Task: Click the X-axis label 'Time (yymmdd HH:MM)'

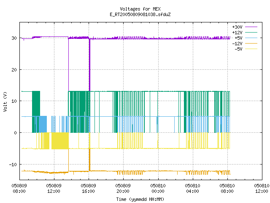Action: click(x=140, y=199)
